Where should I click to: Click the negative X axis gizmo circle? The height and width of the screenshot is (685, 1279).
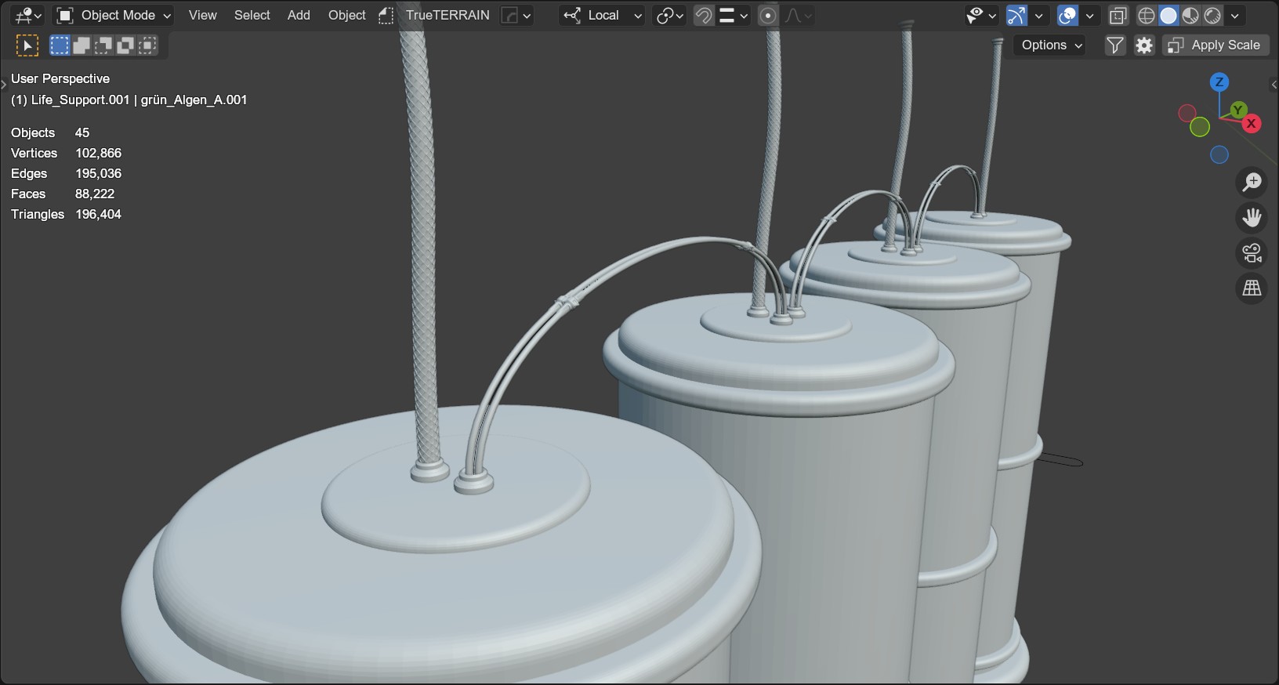1187,114
